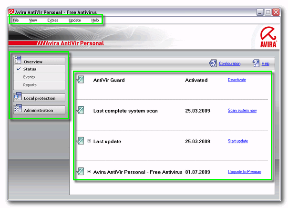Viewport: 288px width, 208px height.
Task: Click the Administration icon
Action: tap(18, 109)
